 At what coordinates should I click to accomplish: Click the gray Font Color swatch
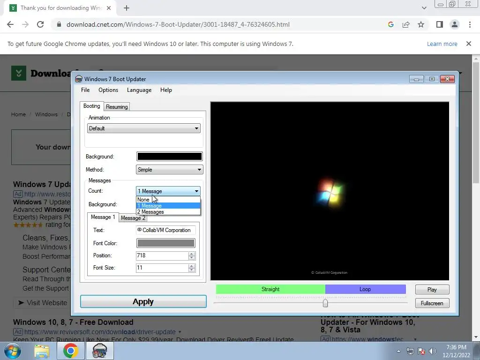[x=165, y=243]
